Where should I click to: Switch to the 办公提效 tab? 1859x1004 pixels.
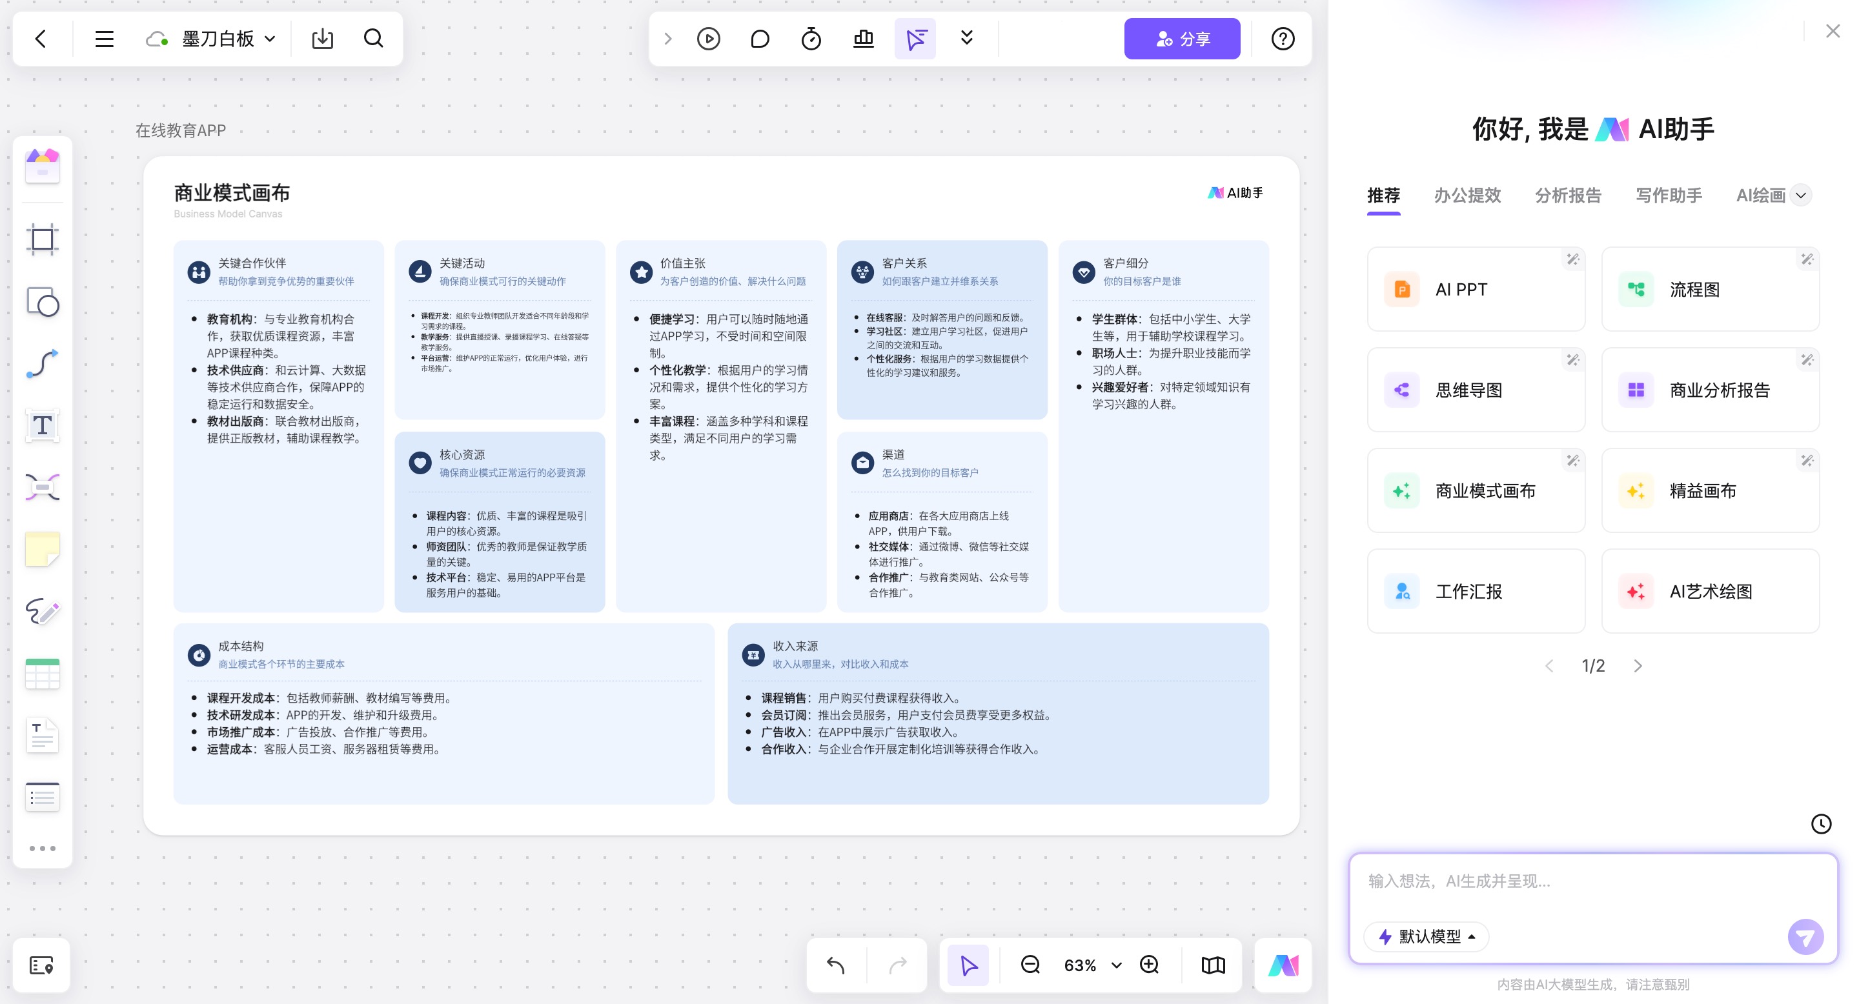[1467, 196]
